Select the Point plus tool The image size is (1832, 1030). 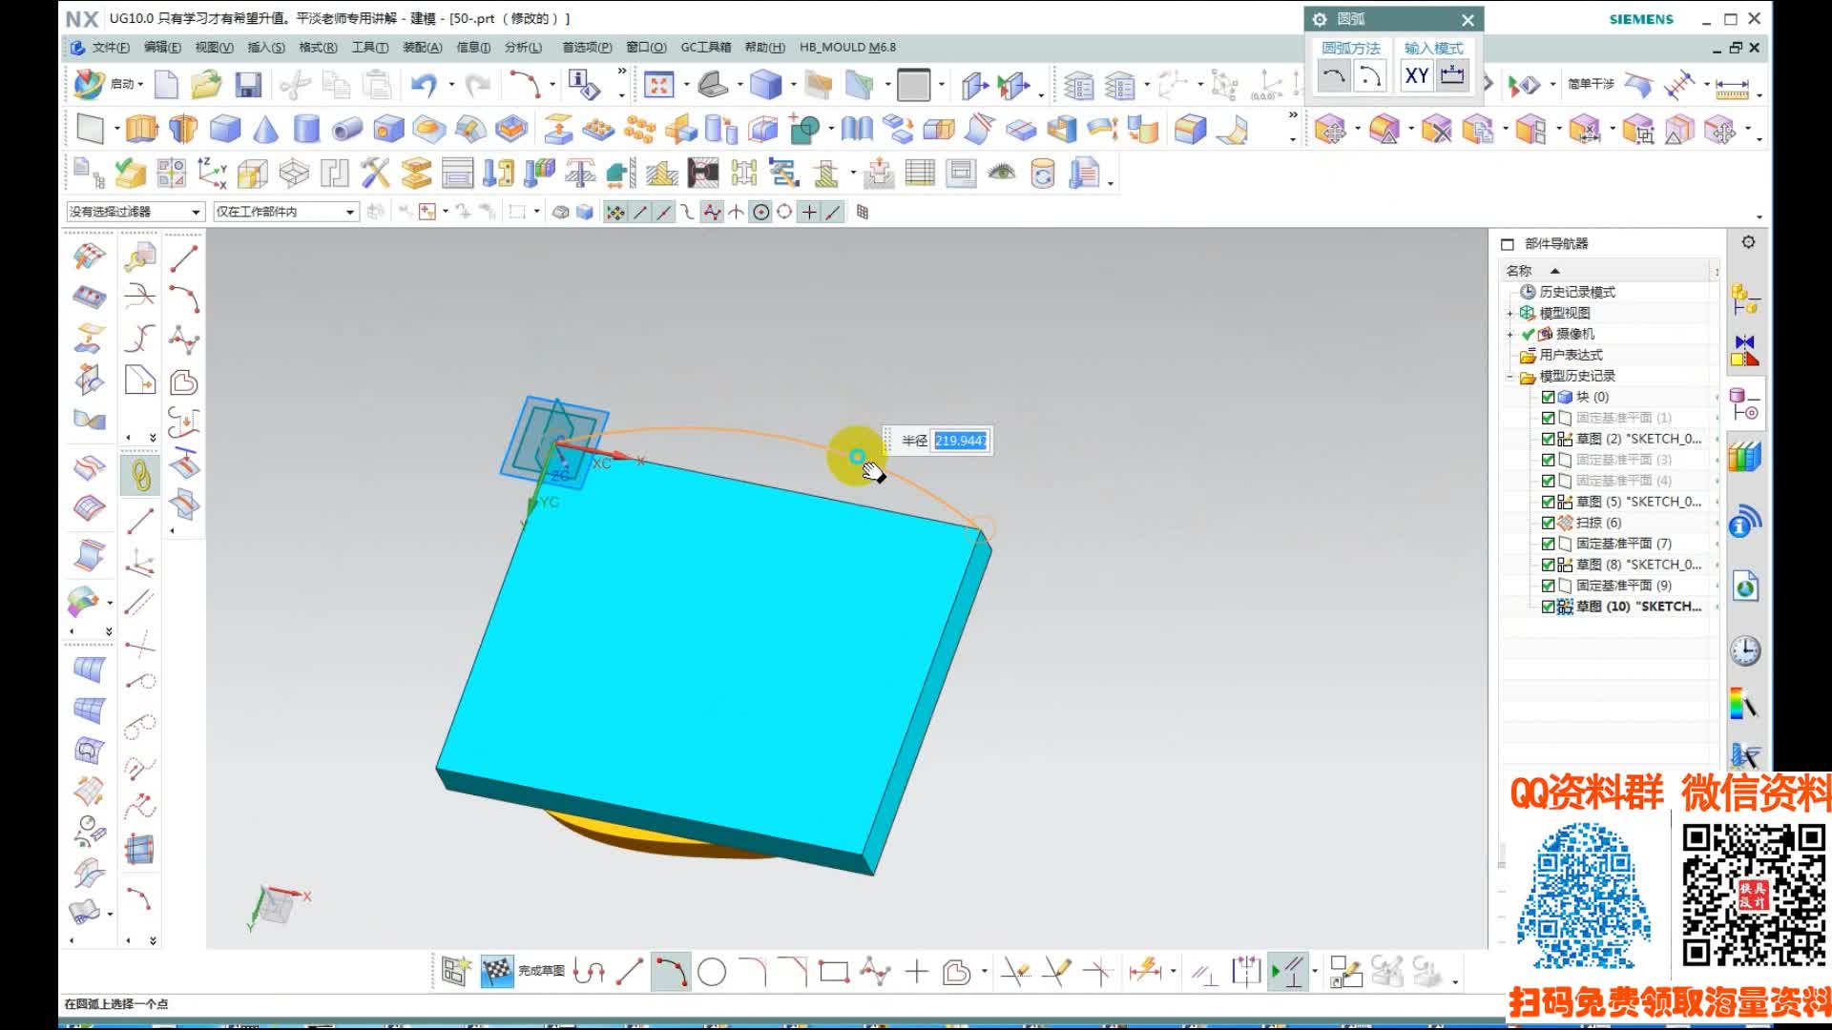(x=916, y=972)
